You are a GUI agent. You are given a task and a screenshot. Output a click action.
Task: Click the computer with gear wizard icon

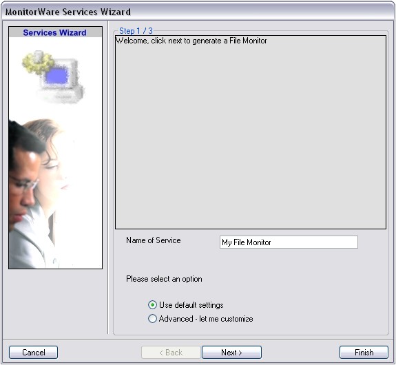point(53,76)
